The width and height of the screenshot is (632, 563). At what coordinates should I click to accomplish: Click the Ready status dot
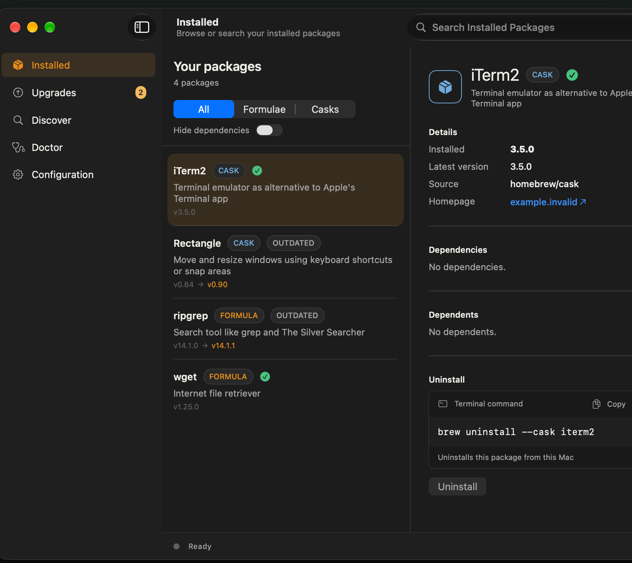click(176, 546)
